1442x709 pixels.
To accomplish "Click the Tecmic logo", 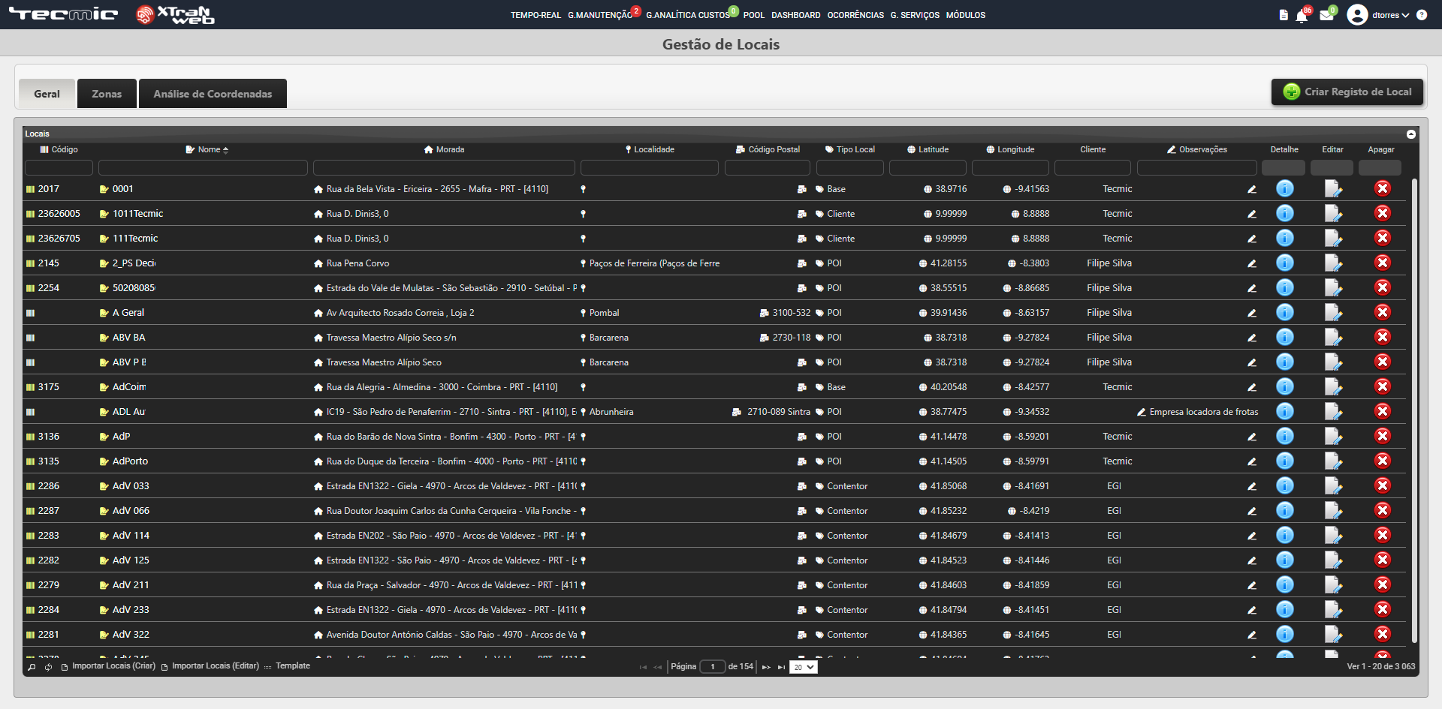I will [x=64, y=14].
